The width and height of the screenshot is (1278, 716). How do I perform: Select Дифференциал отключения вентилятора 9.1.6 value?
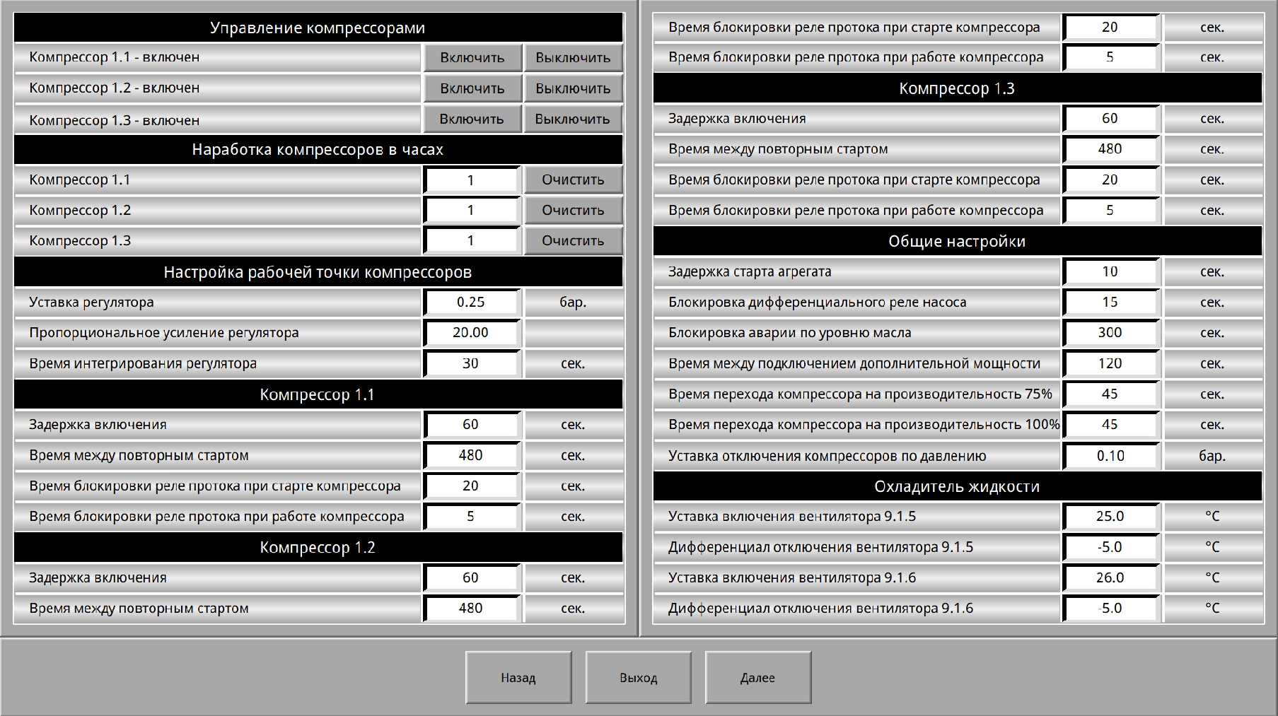pos(1110,609)
